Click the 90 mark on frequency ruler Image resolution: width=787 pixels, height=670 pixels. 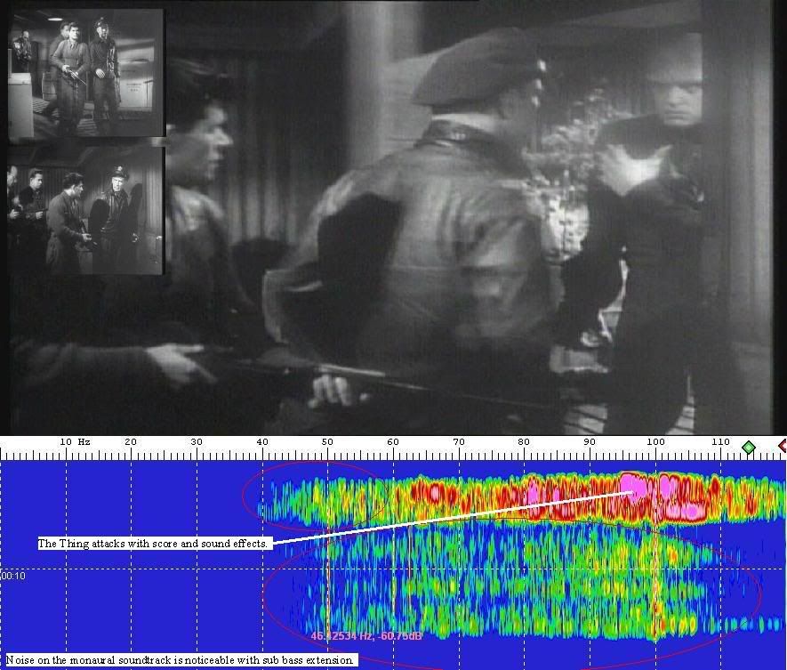tap(590, 442)
